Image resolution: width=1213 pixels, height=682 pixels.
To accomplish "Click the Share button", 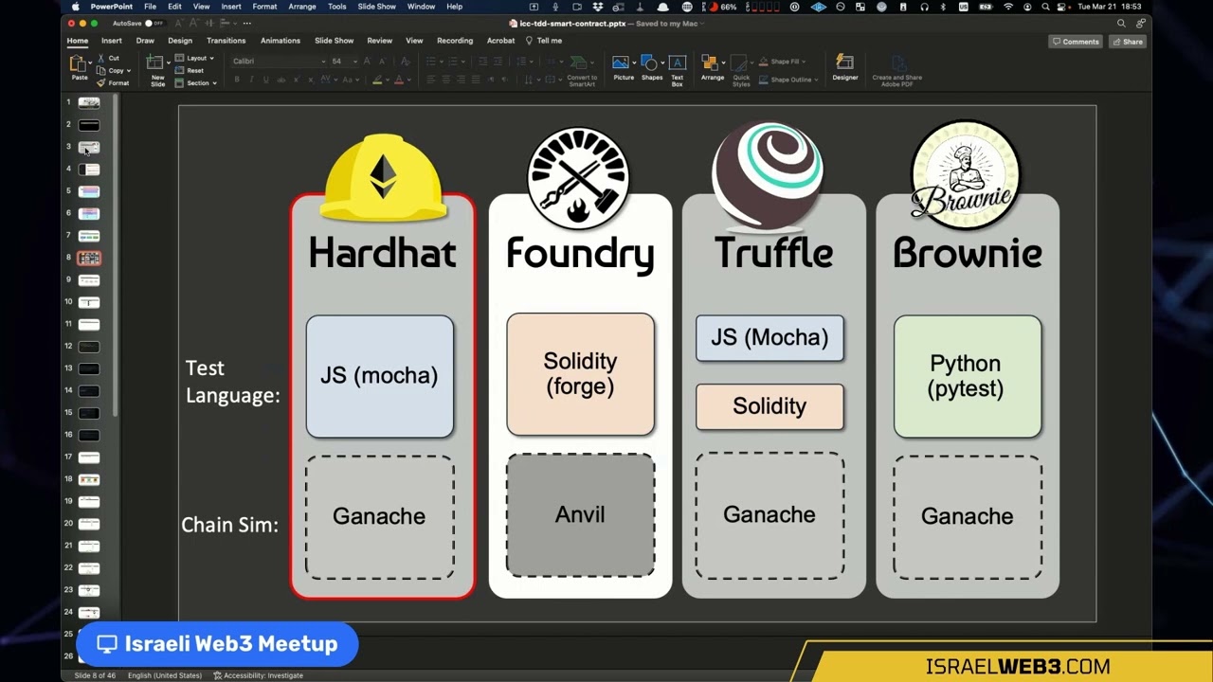I will coord(1128,42).
